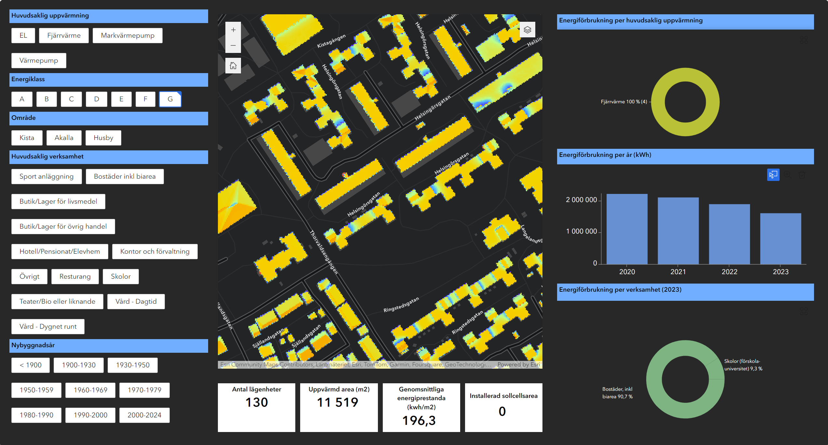Filter heating by EL
Screen dimensions: 828x445
pos(23,35)
